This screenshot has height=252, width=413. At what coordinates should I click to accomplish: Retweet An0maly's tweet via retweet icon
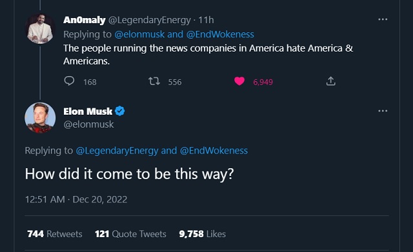click(x=154, y=81)
